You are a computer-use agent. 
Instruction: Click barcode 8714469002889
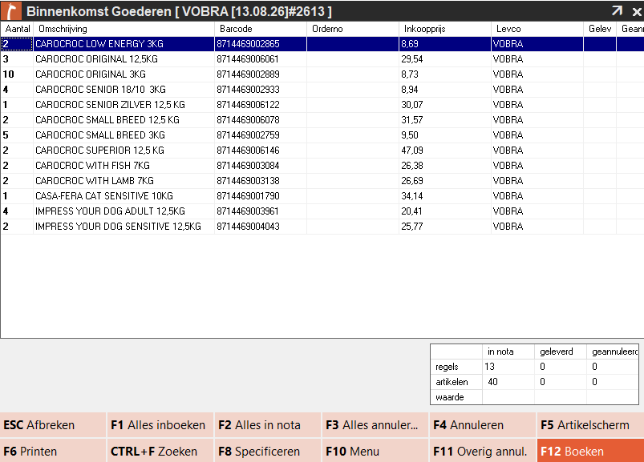248,74
